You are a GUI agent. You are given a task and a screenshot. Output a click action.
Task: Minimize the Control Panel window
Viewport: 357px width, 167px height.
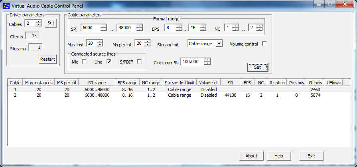(319, 4)
